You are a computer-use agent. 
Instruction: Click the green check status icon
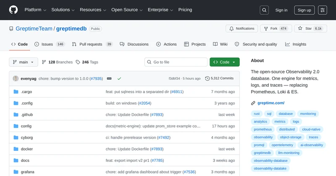coord(119,78)
